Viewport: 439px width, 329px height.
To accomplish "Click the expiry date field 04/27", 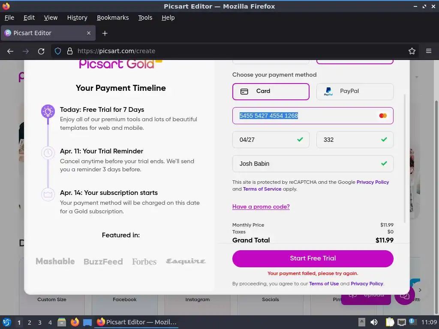I will point(271,140).
